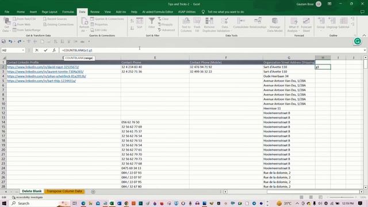The width and height of the screenshot is (368, 207).
Task: Select column G header
Action: click(289, 57)
